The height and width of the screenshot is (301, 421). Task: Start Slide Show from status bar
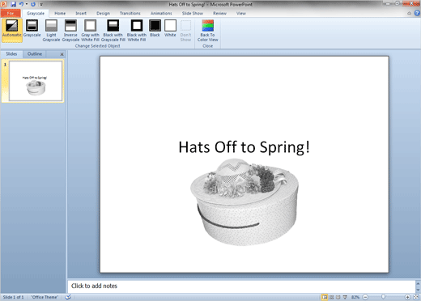(345, 297)
